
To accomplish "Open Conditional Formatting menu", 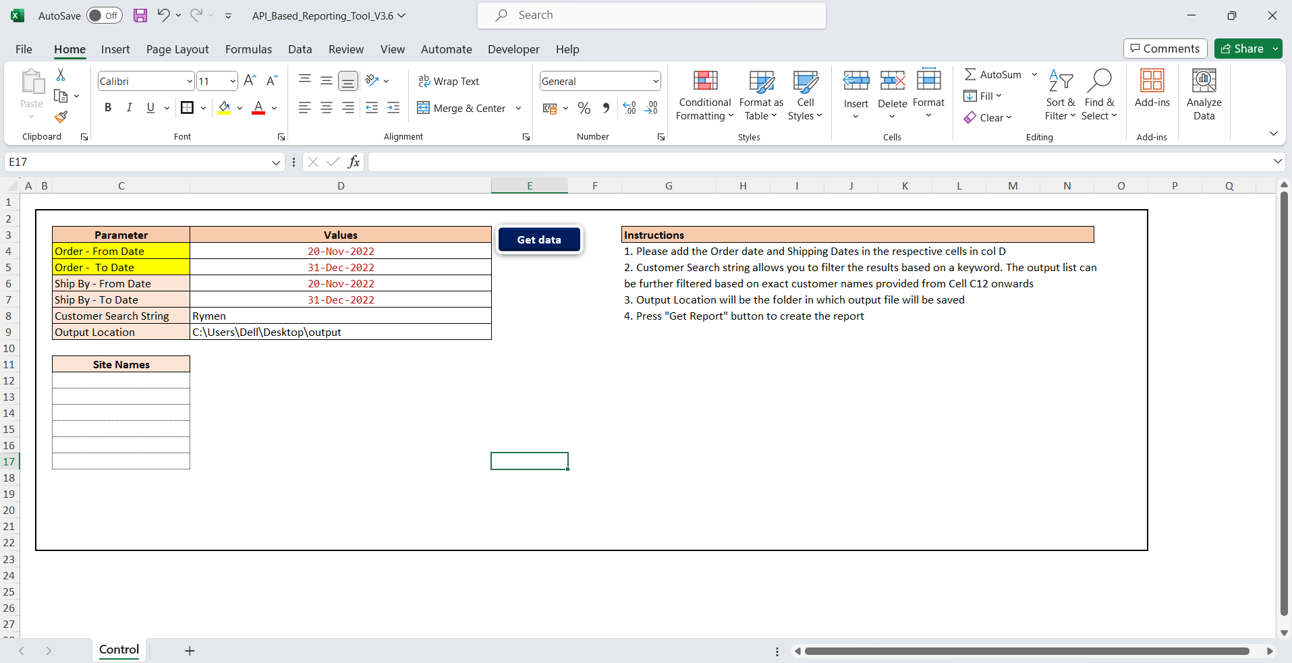I will coord(704,96).
